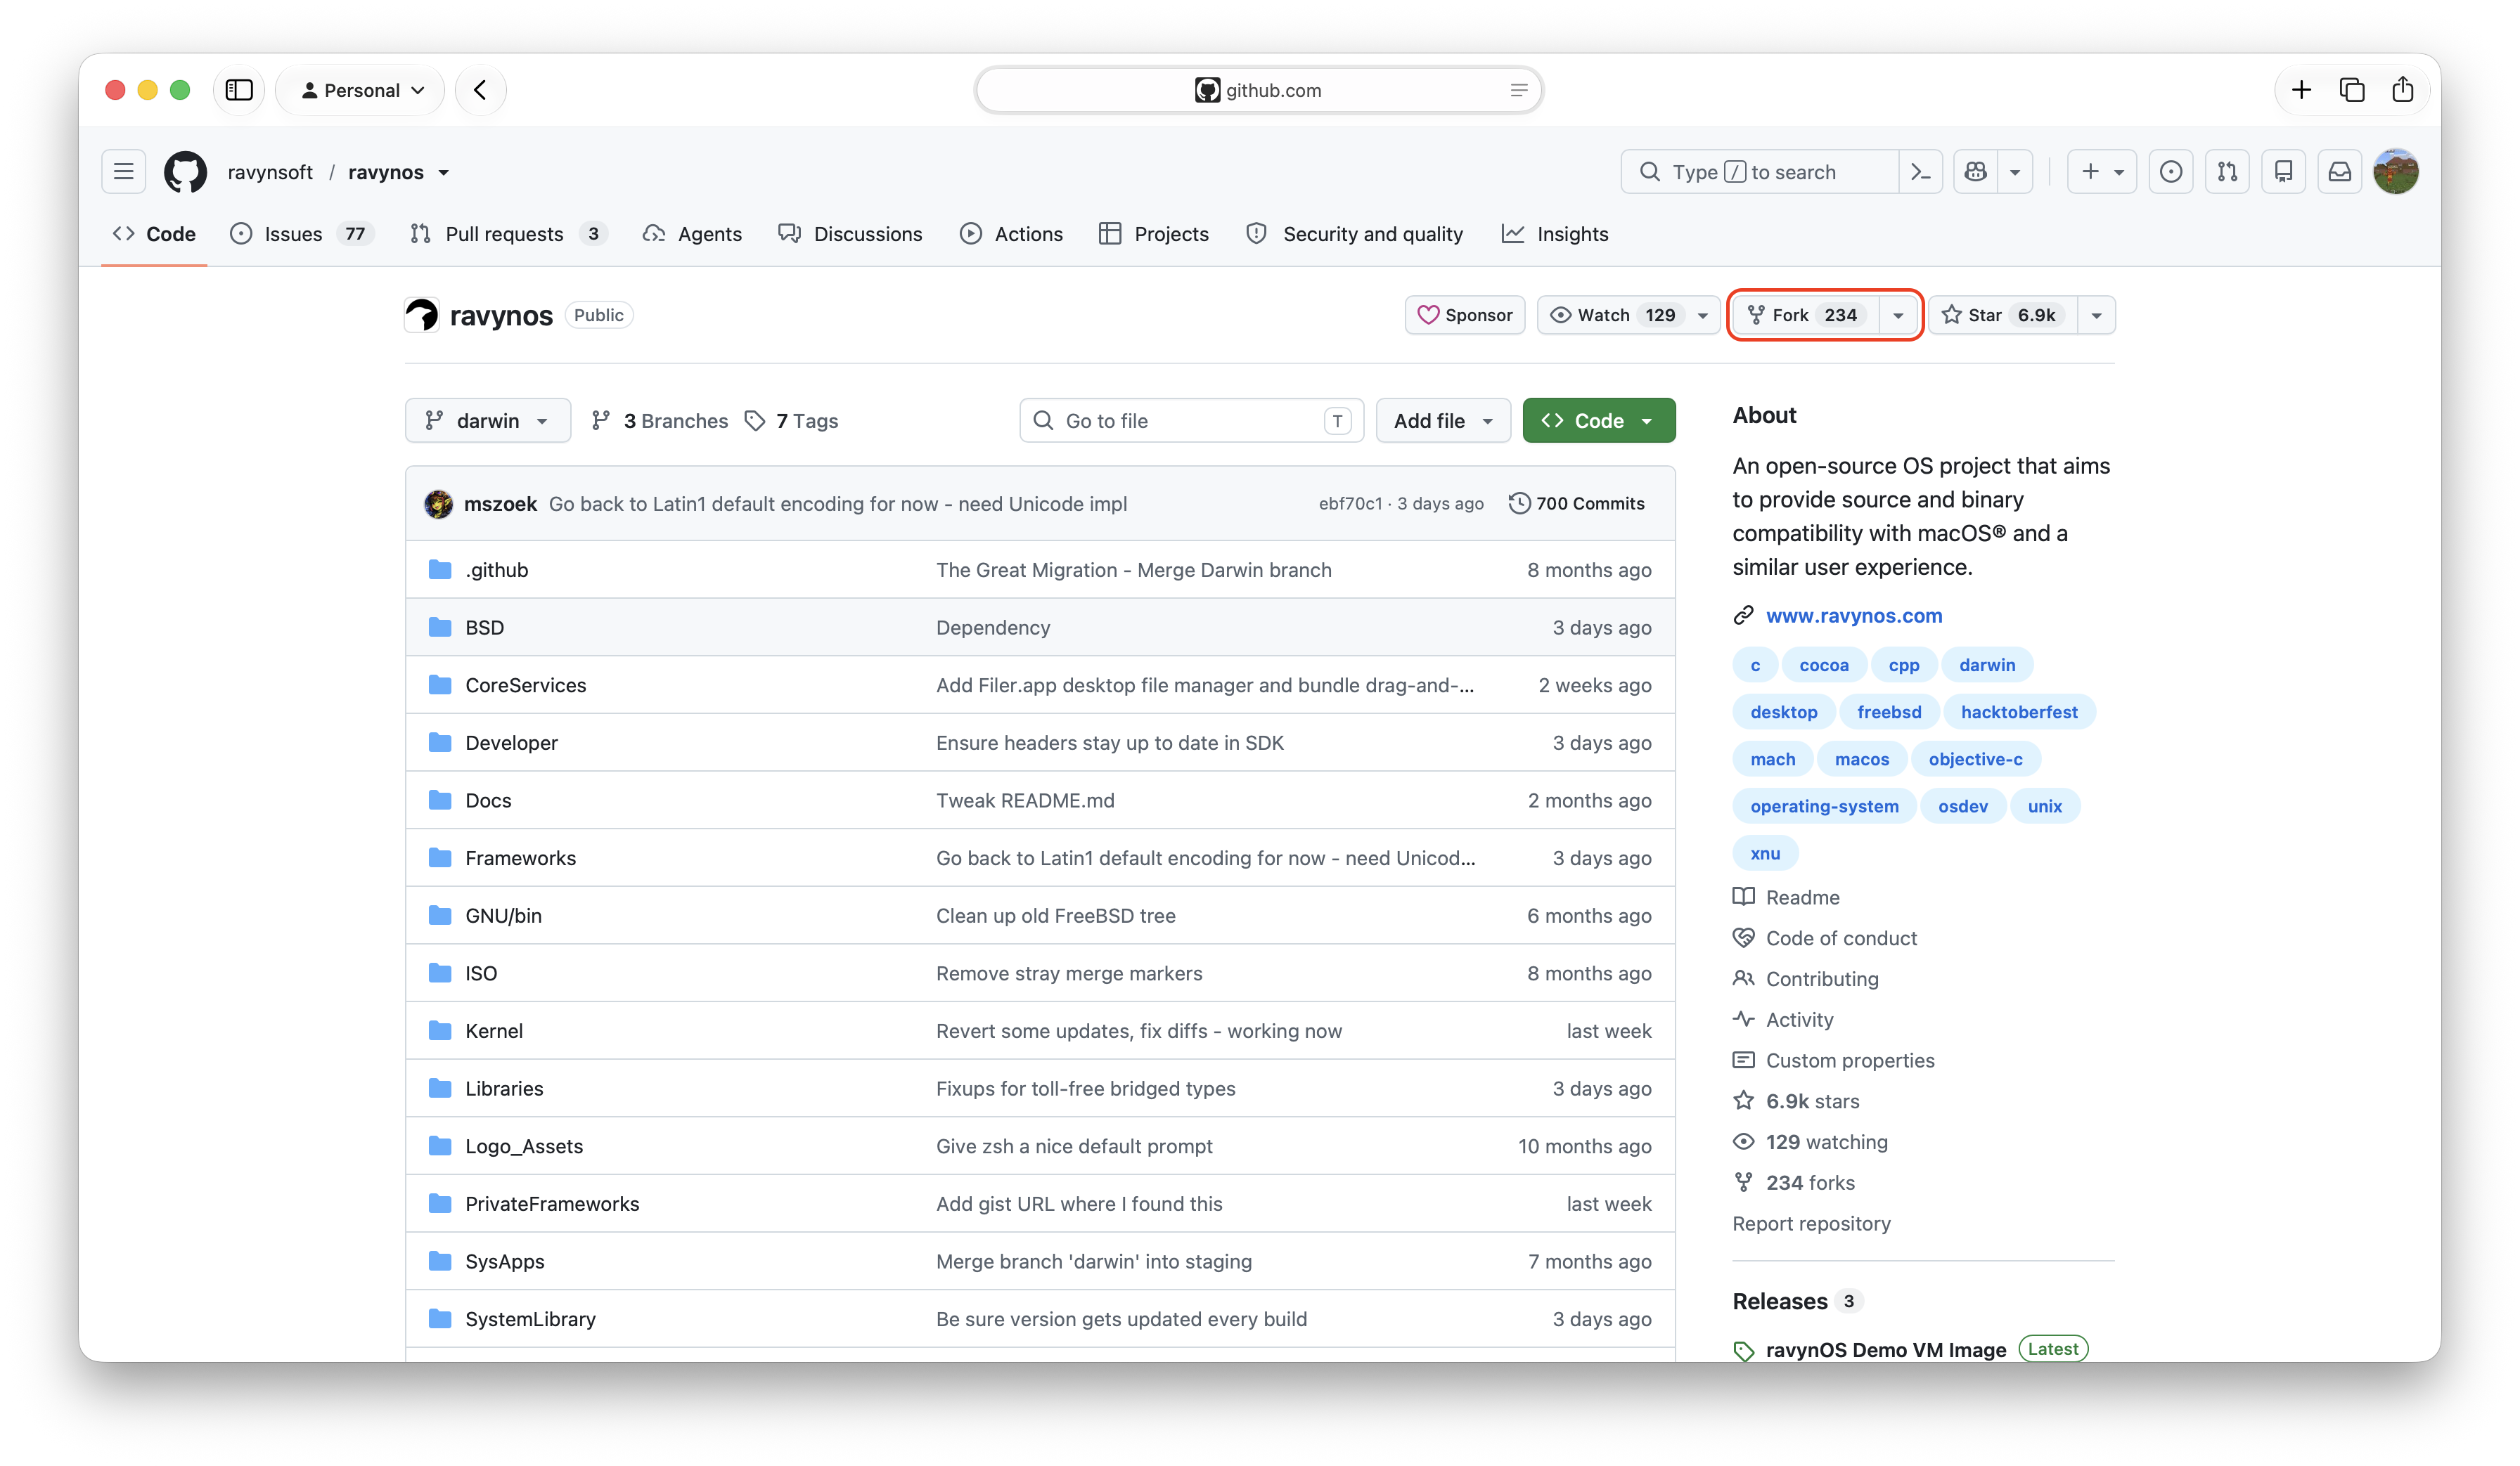
Task: View the 7 Tags link
Action: [x=791, y=421]
